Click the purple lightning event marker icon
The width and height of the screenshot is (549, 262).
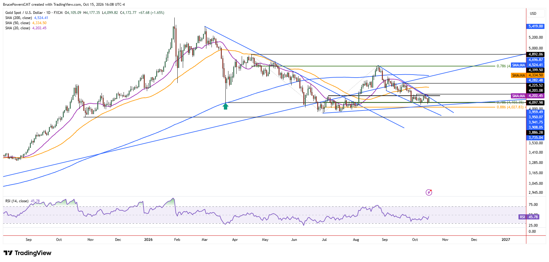coord(429,192)
